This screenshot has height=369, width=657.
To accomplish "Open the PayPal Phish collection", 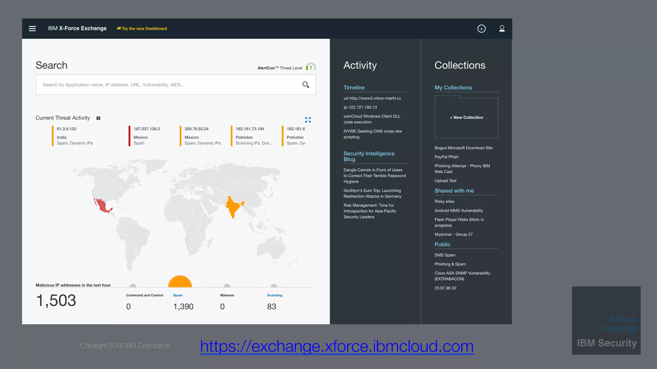I will (x=446, y=157).
